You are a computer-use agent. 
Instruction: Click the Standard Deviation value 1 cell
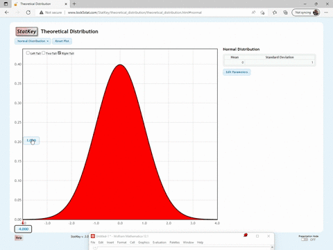(x=280, y=62)
